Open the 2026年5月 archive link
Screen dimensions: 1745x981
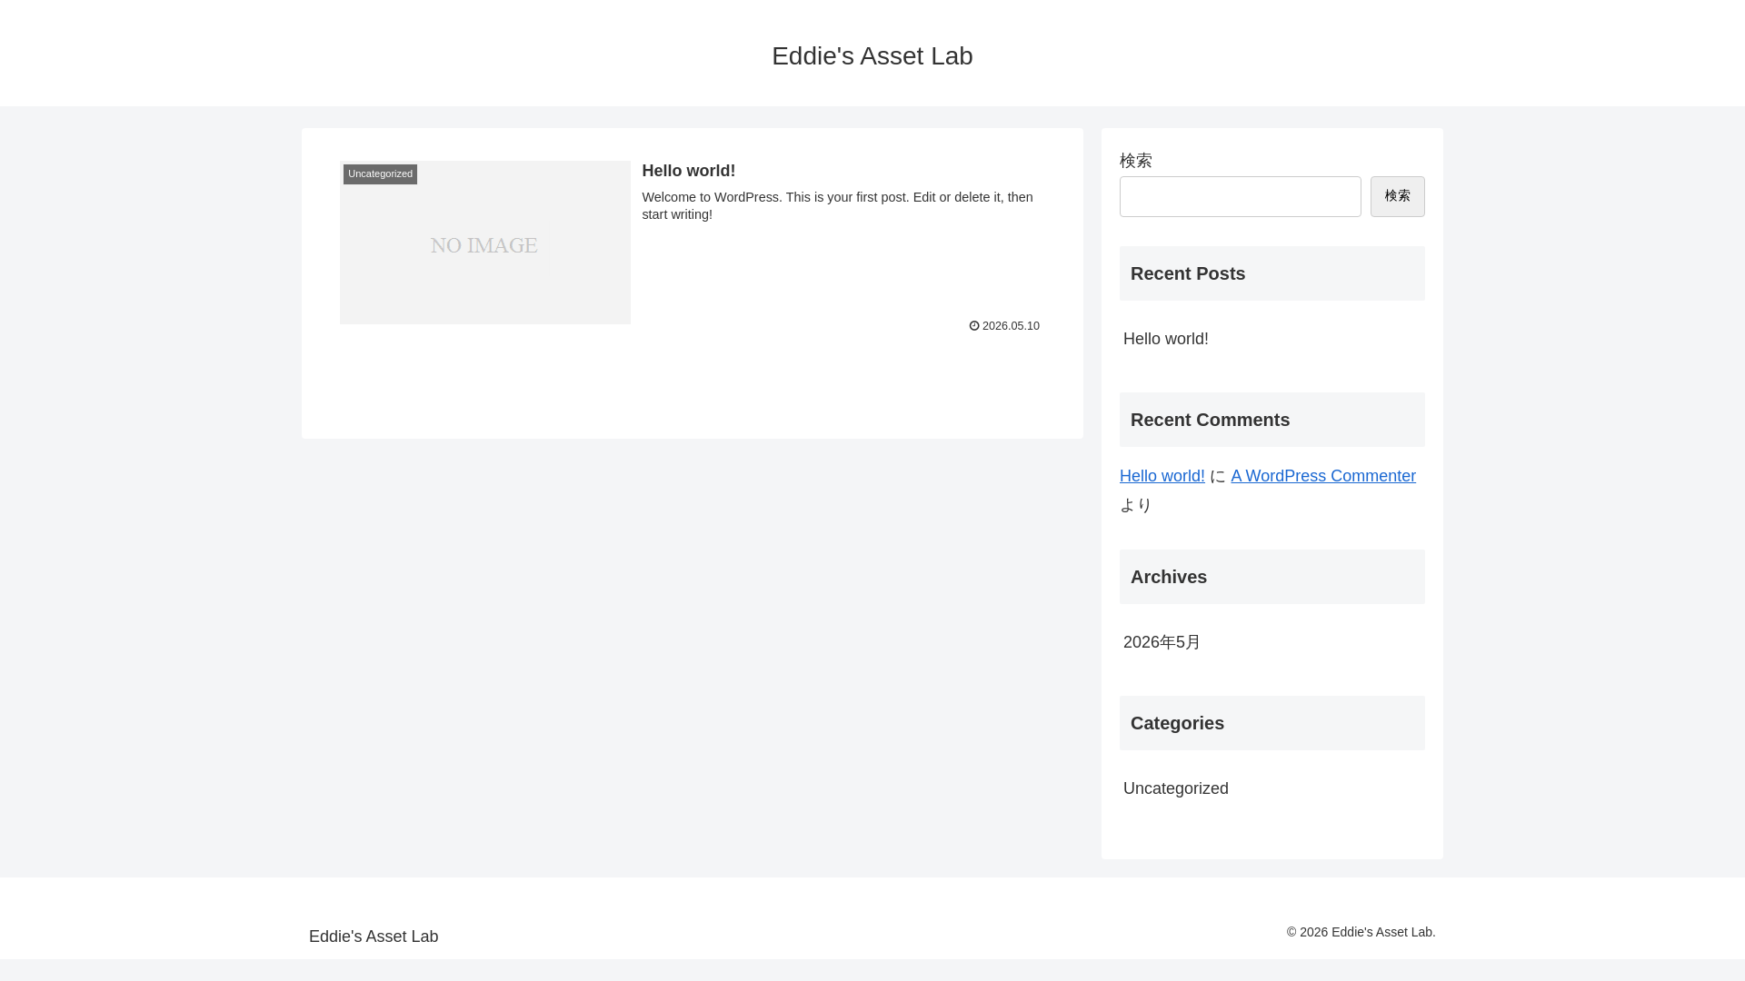[1162, 642]
